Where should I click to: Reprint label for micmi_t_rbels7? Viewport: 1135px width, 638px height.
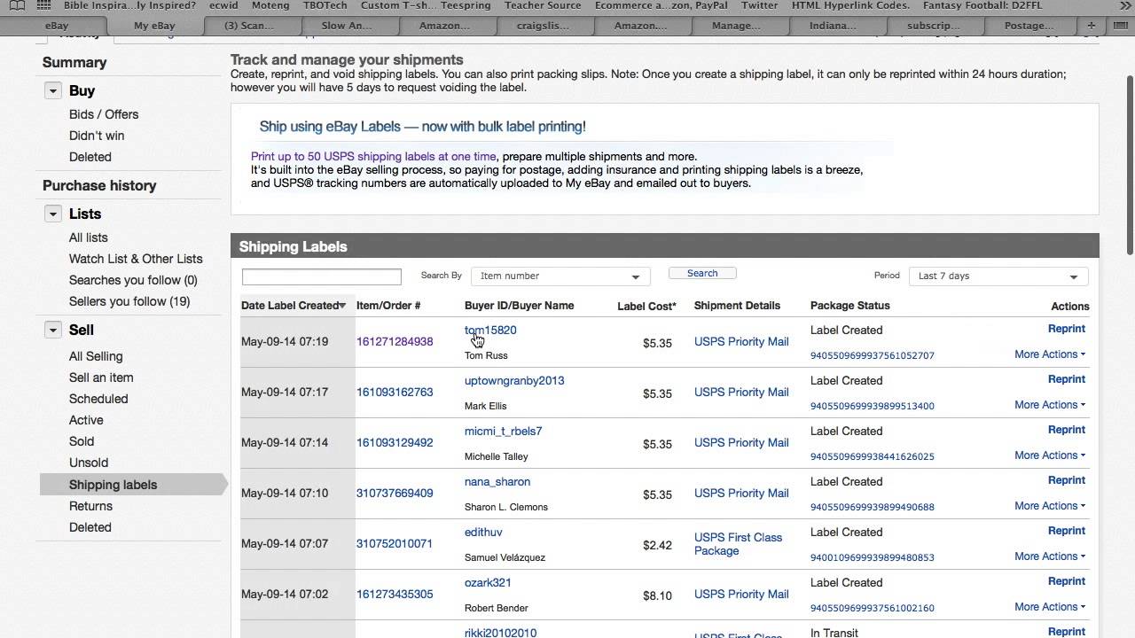(x=1067, y=430)
